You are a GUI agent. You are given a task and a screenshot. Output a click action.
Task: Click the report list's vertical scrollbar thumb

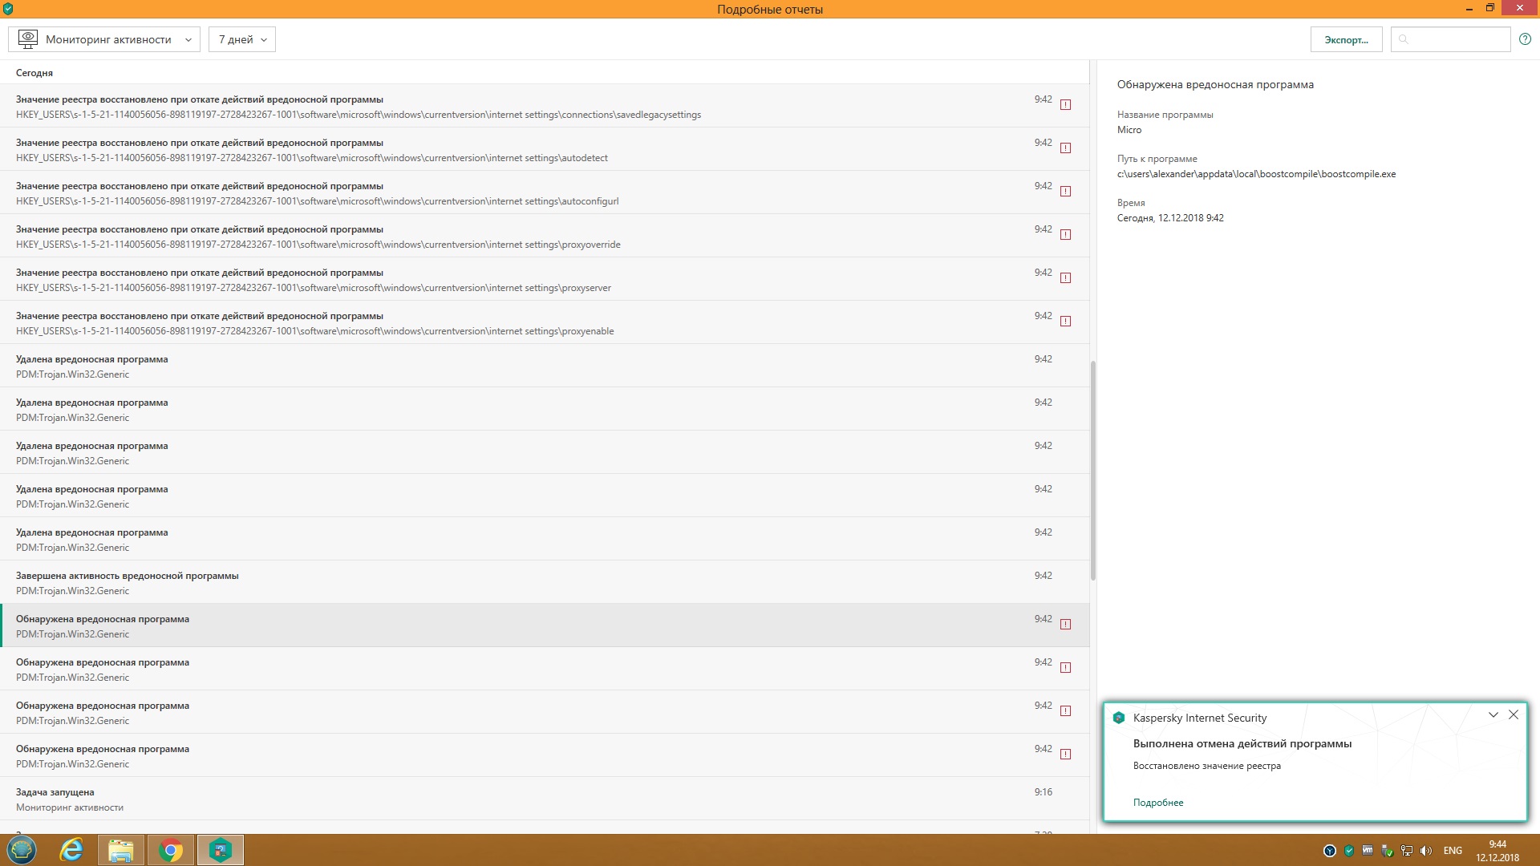point(1092,469)
